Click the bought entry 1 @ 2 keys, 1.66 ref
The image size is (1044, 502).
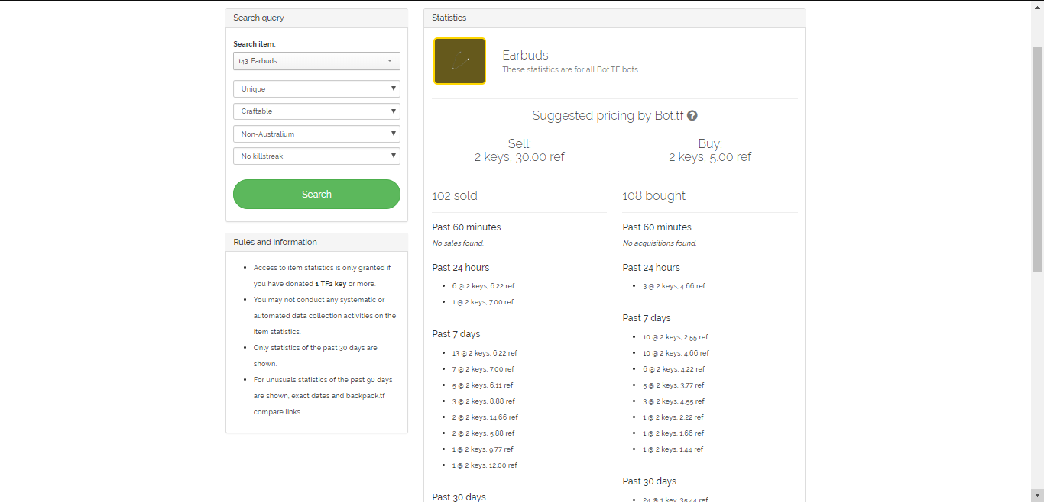673,433
